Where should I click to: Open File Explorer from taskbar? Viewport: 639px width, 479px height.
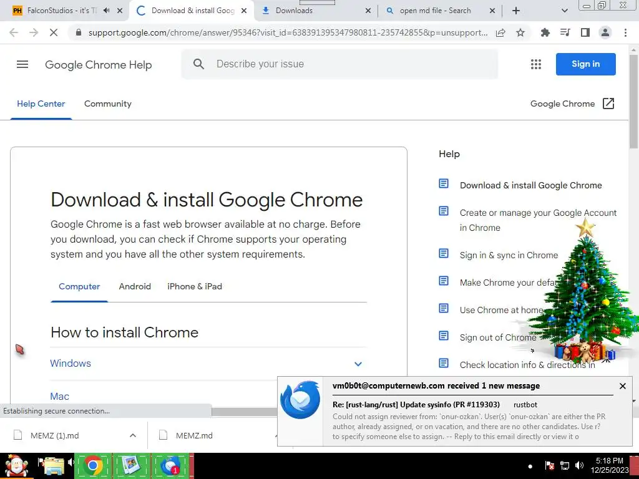(54, 465)
